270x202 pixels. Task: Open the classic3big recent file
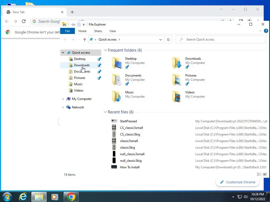127,148
